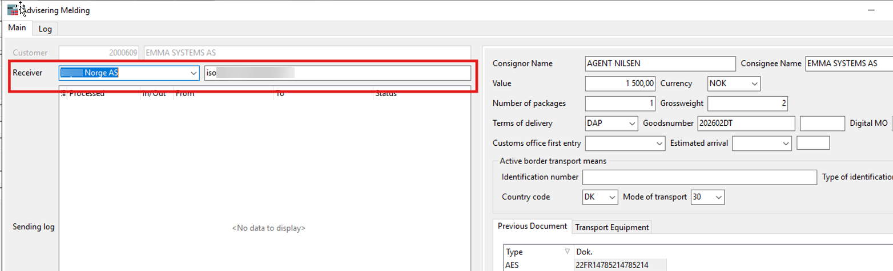
Task: Click the Type column filter triangle
Action: 567,252
